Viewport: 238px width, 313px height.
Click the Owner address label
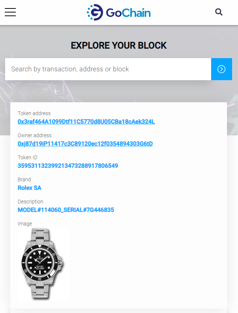[x=35, y=135]
